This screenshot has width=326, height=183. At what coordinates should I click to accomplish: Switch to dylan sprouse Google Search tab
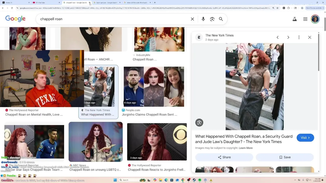pos(107,3)
